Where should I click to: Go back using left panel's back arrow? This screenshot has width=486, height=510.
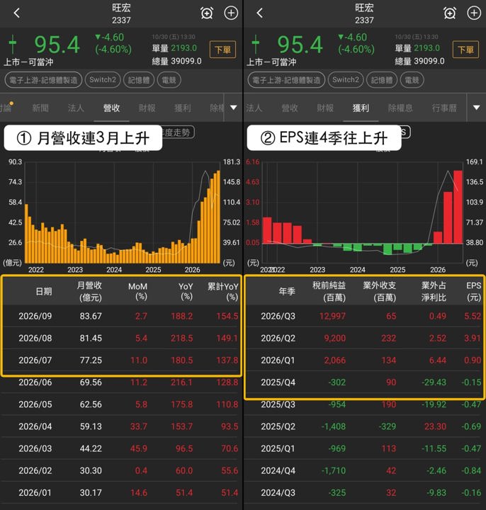(17, 13)
